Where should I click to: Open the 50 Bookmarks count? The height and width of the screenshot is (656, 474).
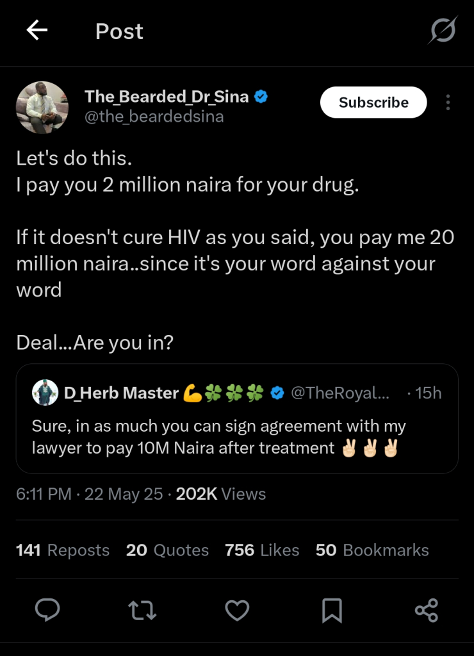372,550
